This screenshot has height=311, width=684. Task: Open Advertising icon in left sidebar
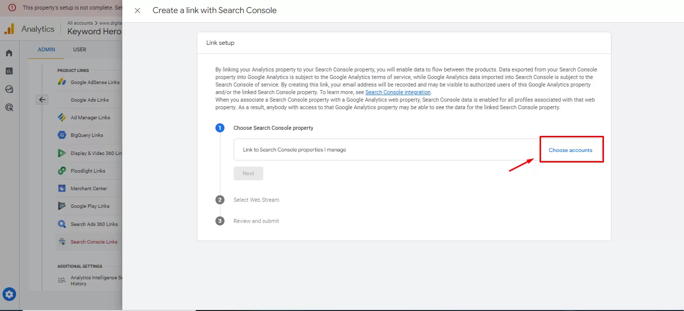click(9, 107)
